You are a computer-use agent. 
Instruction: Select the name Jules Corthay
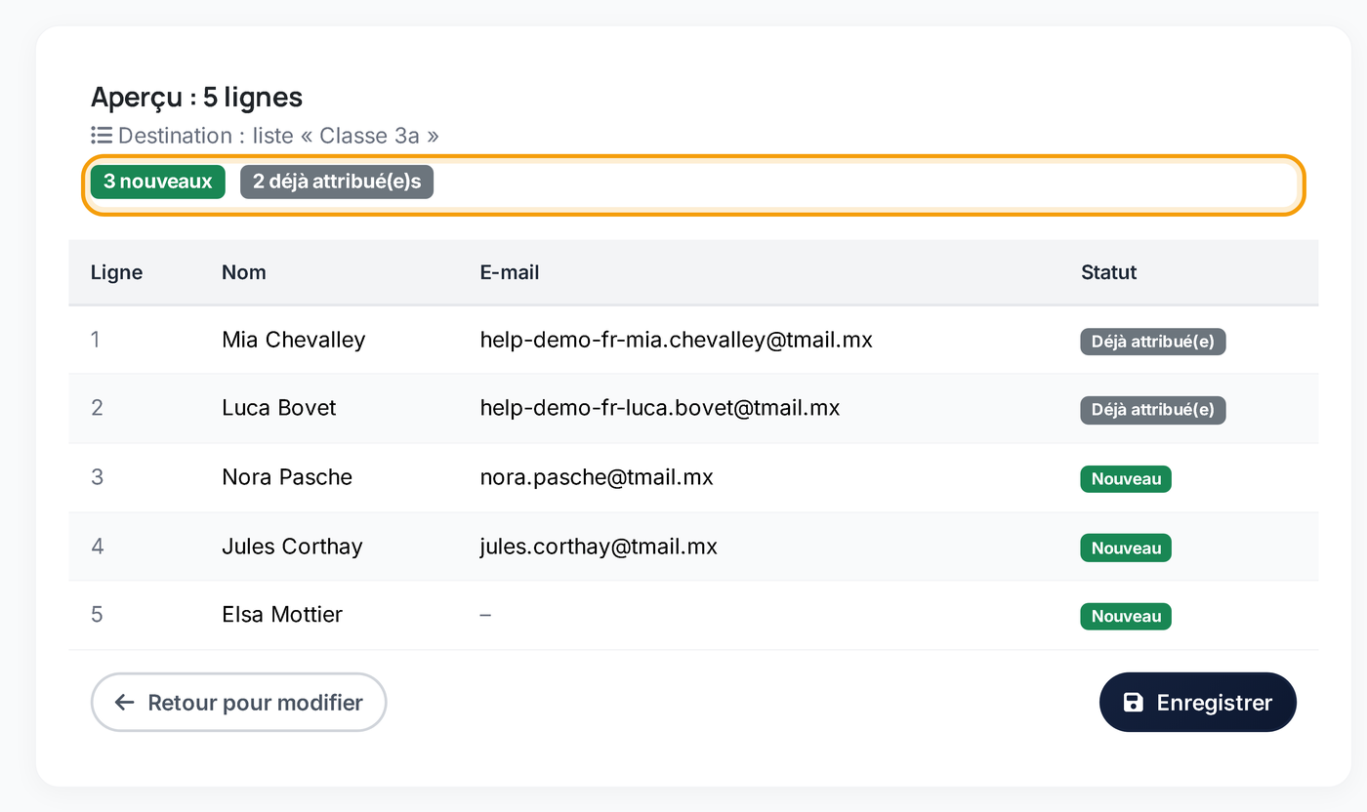(x=292, y=547)
